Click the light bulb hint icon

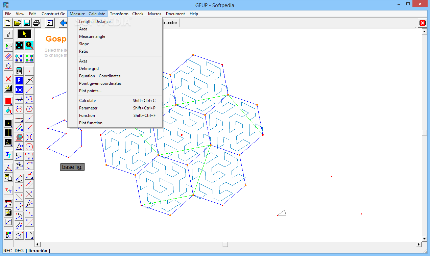tap(8, 34)
